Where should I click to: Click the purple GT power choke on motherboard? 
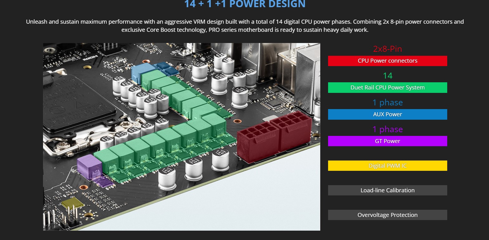88,166
